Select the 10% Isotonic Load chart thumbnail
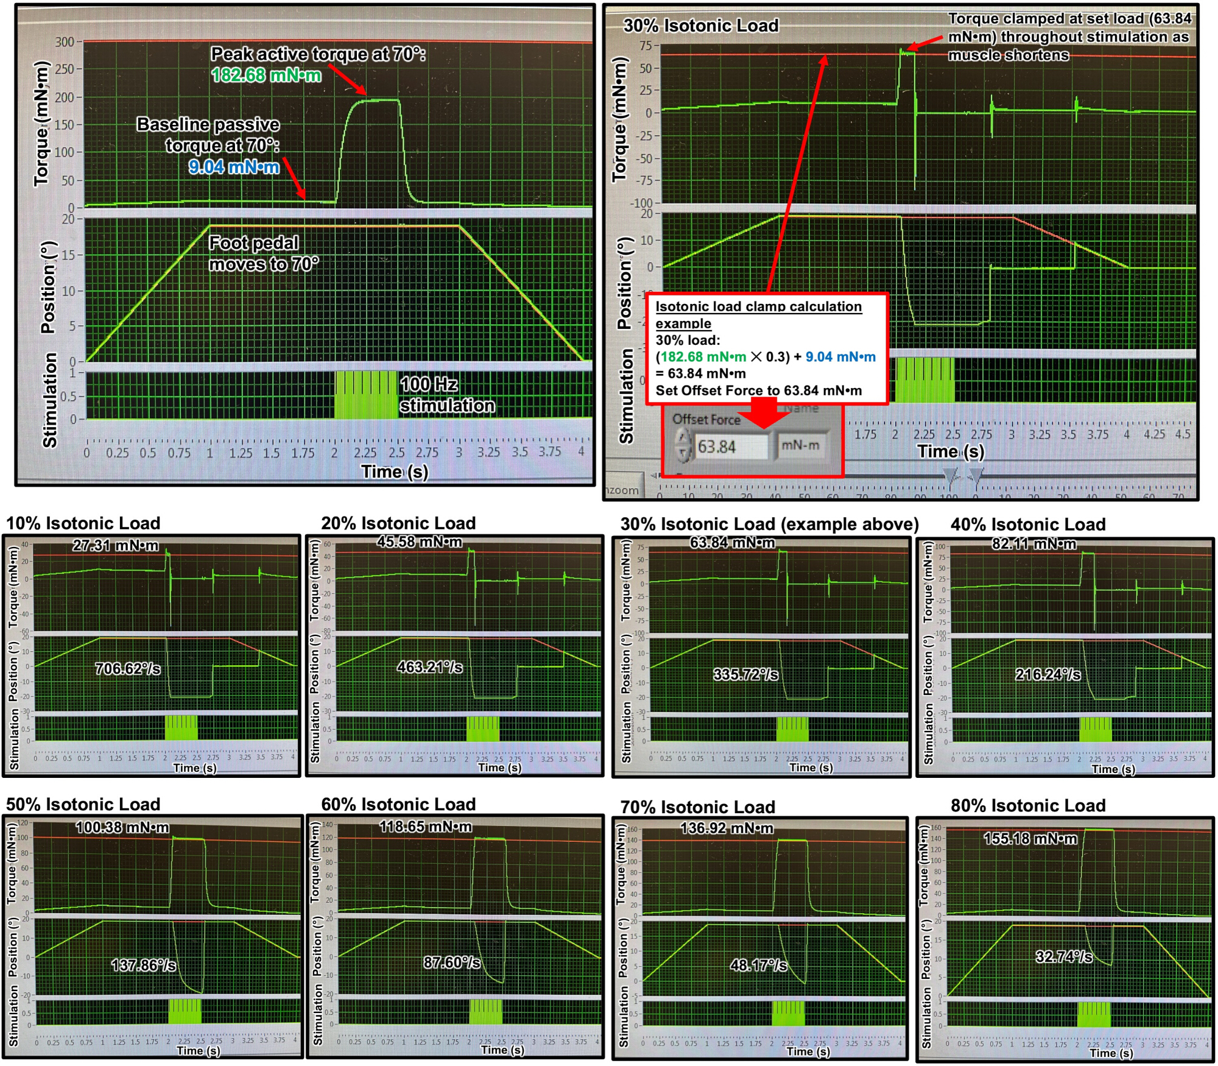 coord(152,655)
